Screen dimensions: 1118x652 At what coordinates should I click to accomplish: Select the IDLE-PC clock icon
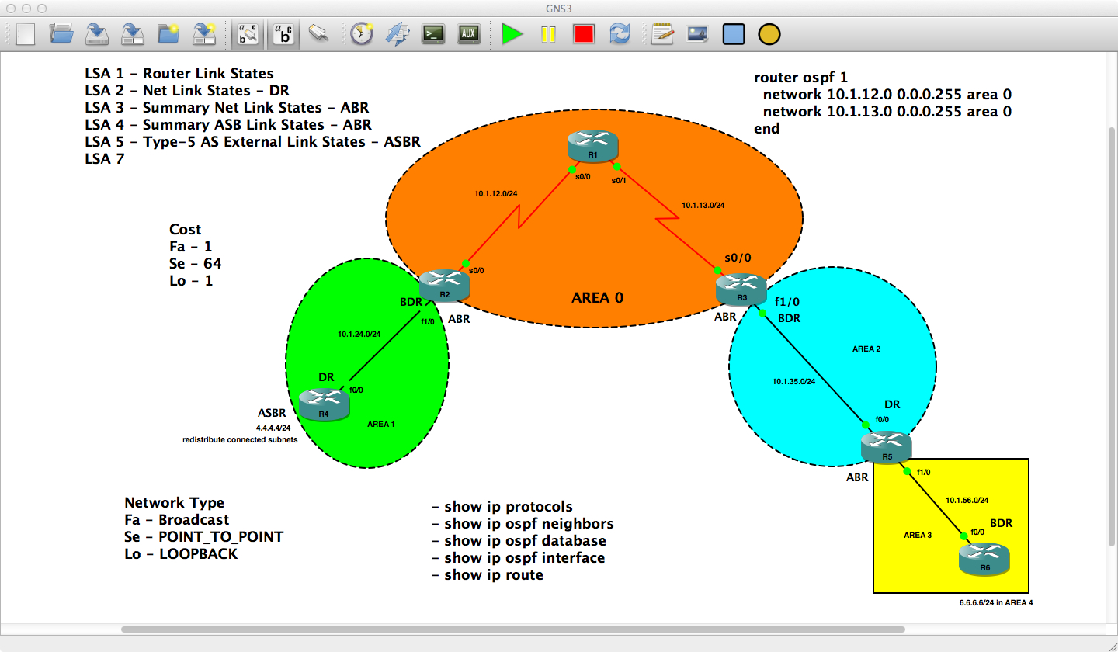(x=360, y=33)
